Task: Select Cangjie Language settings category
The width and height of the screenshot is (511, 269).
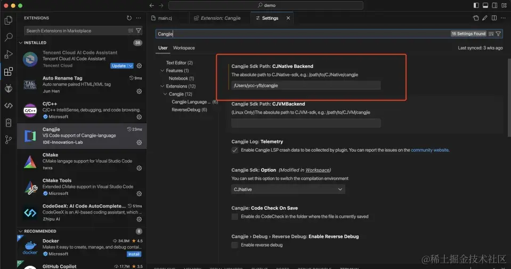Action: [194, 102]
